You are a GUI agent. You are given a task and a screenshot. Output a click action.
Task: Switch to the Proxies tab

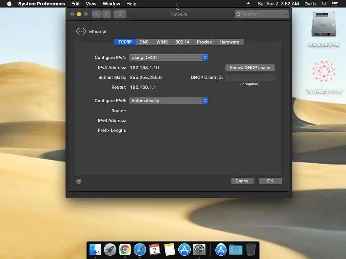(204, 42)
